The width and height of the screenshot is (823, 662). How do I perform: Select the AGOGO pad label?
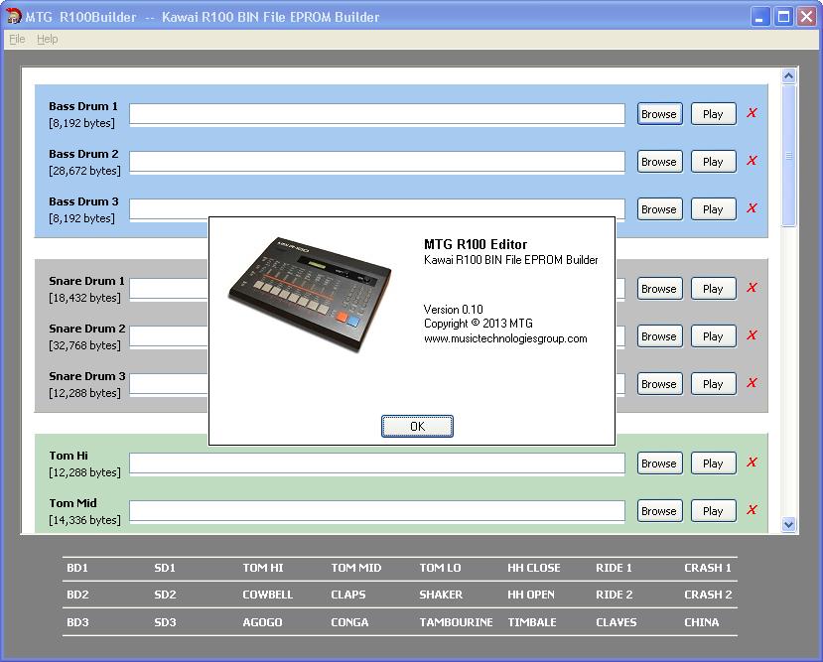pos(262,622)
